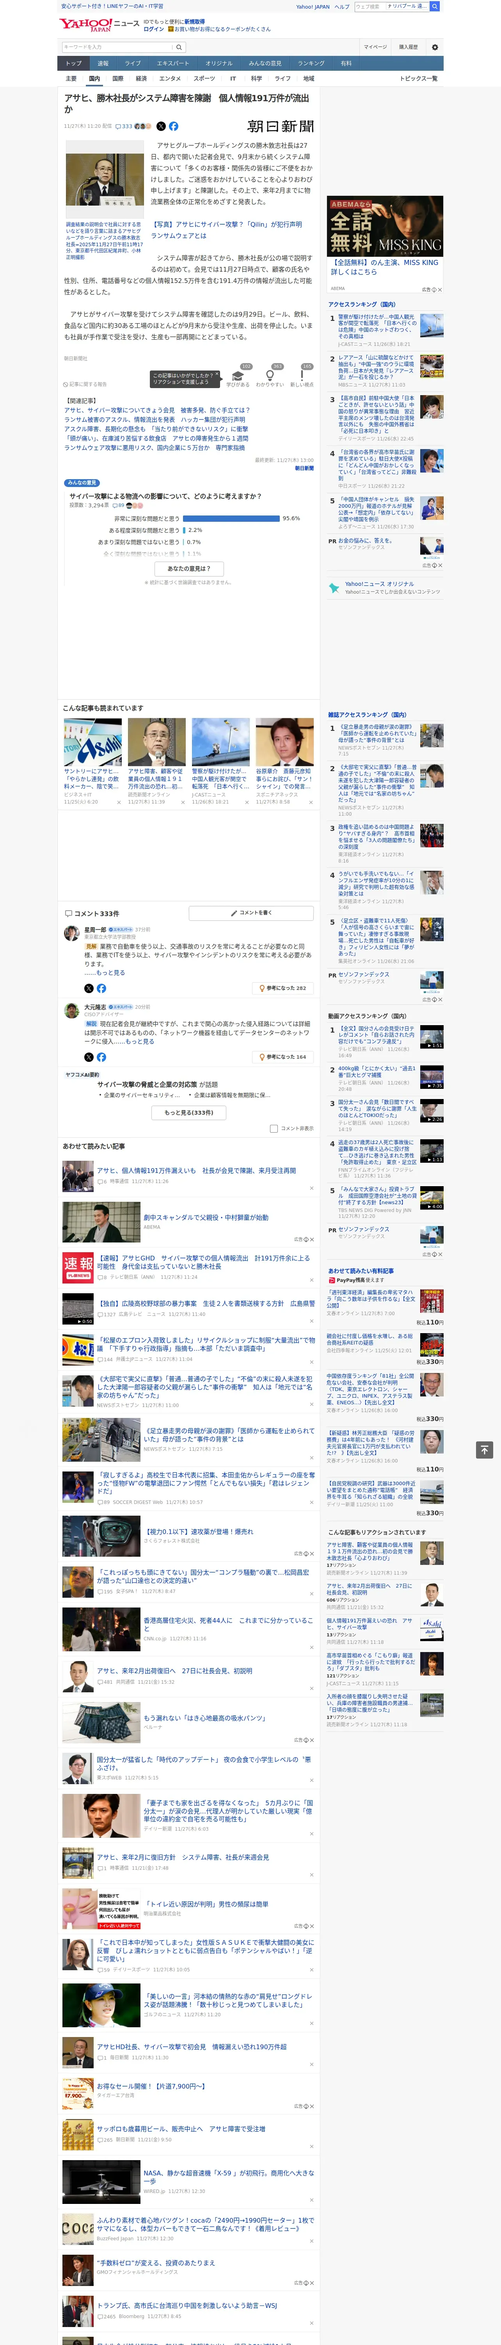Click the 購入履歴 link

click(408, 47)
